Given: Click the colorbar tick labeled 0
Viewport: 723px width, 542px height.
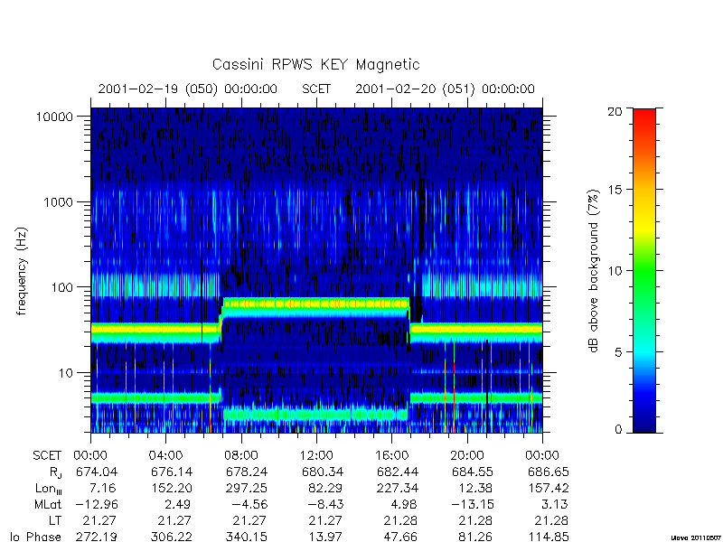Looking at the screenshot, I should (618, 430).
